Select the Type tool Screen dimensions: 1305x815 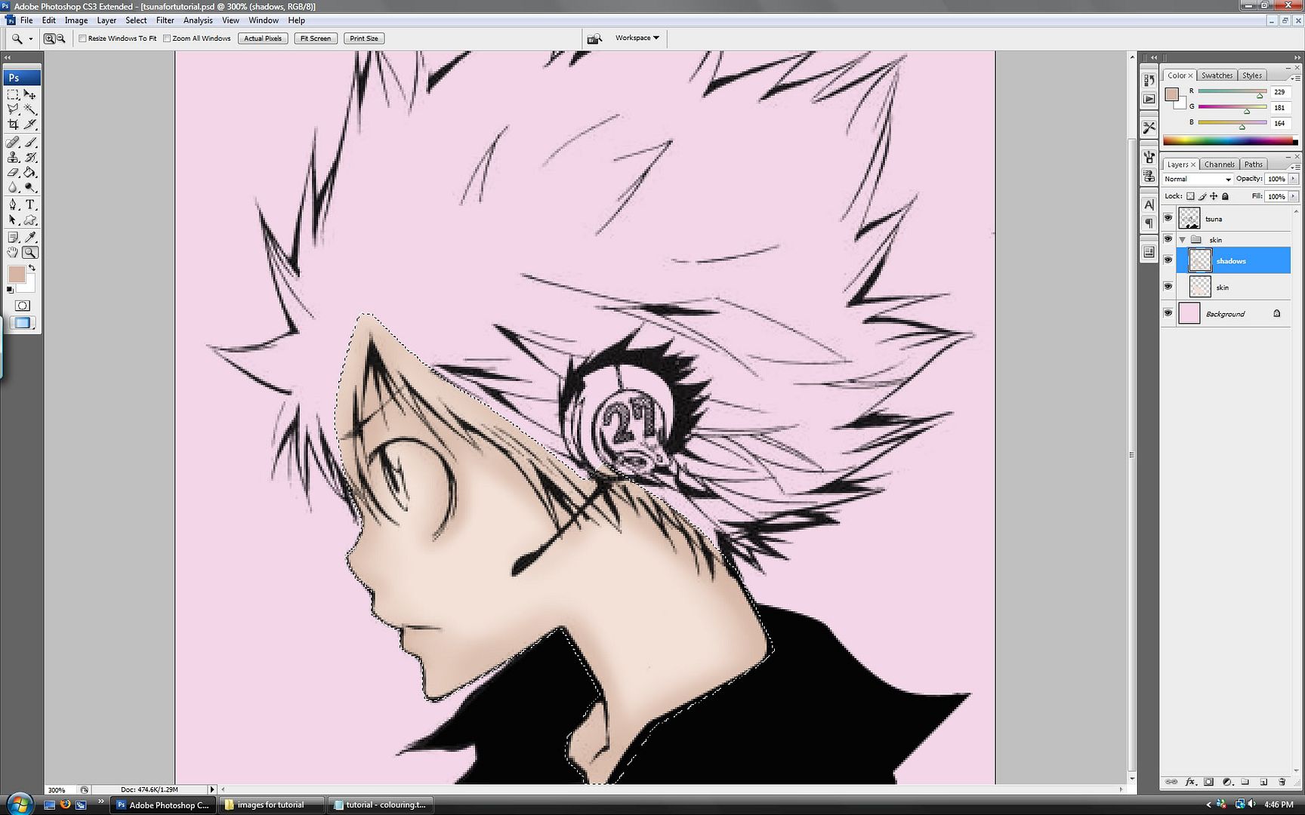coord(30,205)
